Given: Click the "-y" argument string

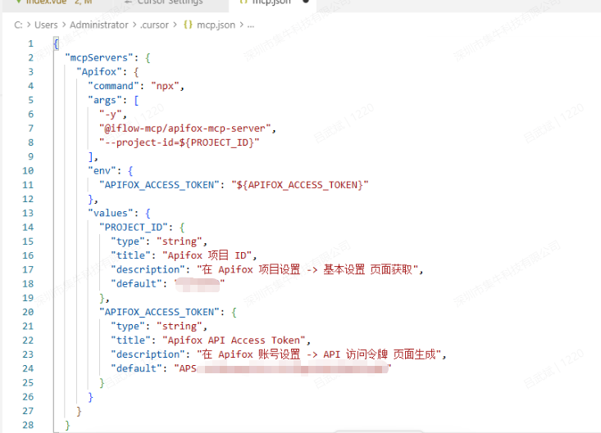Looking at the screenshot, I should [x=111, y=115].
